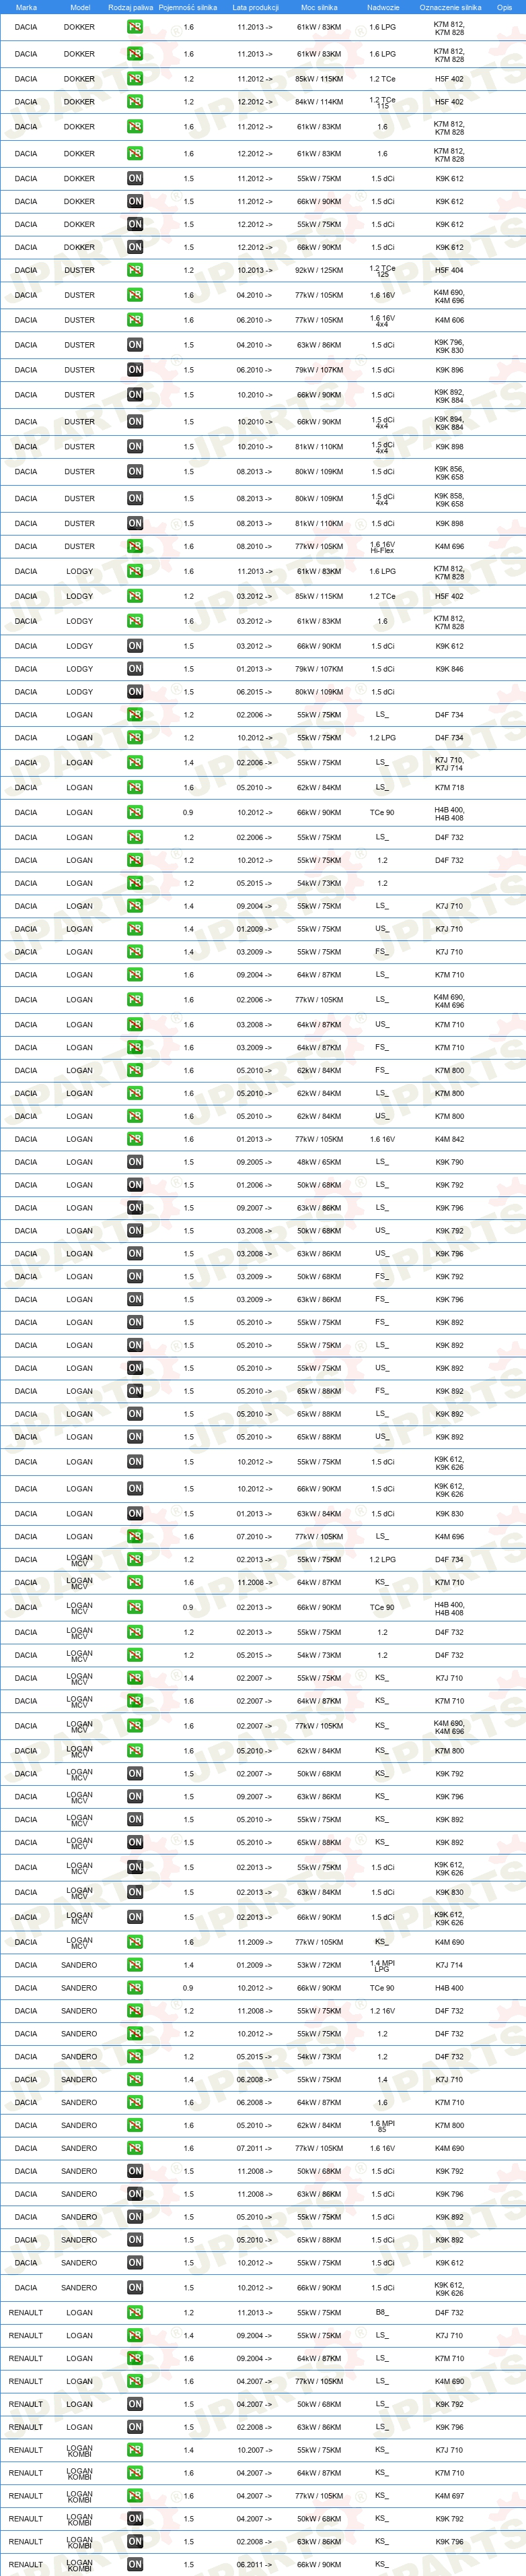Click PB petrol icon in Duster 92kW / 125KM row
Screen dimensions: 526x2576
tap(135, 270)
